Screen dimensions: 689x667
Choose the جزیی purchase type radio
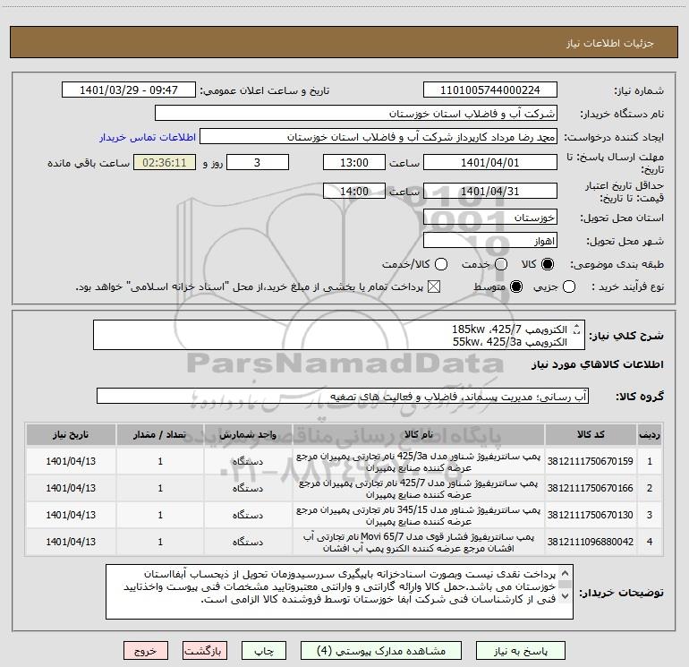click(569, 287)
